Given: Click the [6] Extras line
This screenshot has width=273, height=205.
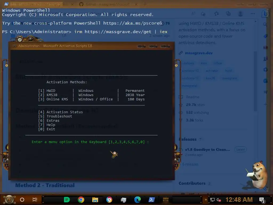Looking at the screenshot, I should tap(49, 120).
